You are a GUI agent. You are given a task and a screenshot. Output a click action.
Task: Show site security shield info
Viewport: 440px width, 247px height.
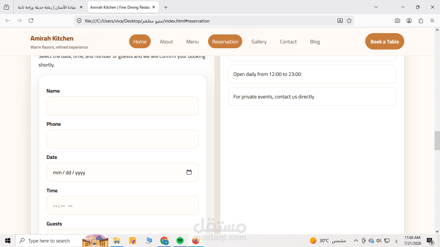click(79, 21)
